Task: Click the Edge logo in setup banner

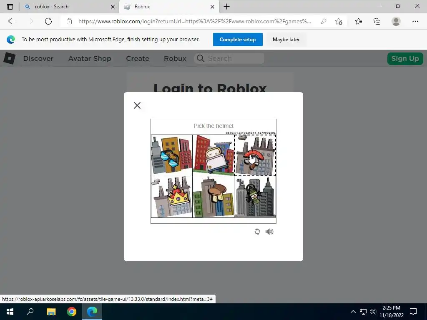Action: click(x=11, y=40)
